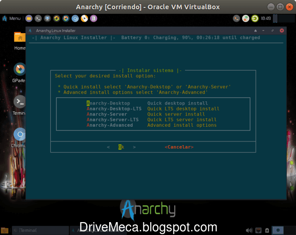Click the show desktop icon in bottom panel
Image resolution: width=296 pixels, height=235 pixels.
coord(5,230)
